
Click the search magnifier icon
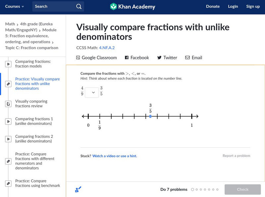pyautogui.click(x=79, y=6)
